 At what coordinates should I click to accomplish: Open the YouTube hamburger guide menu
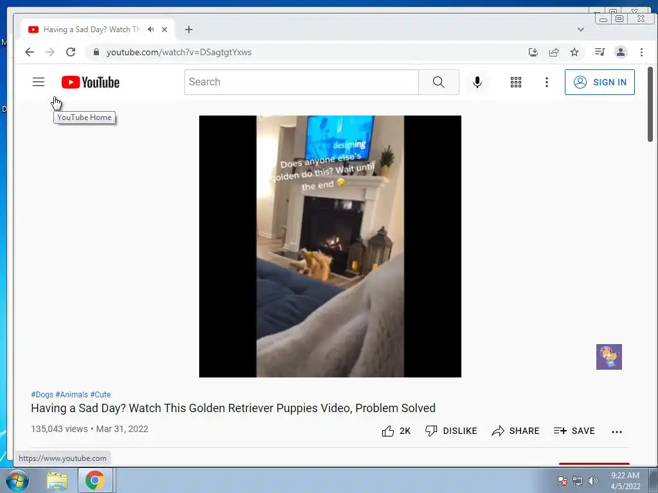[39, 82]
